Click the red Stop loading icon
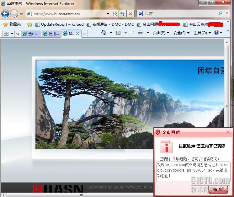 pos(130,14)
